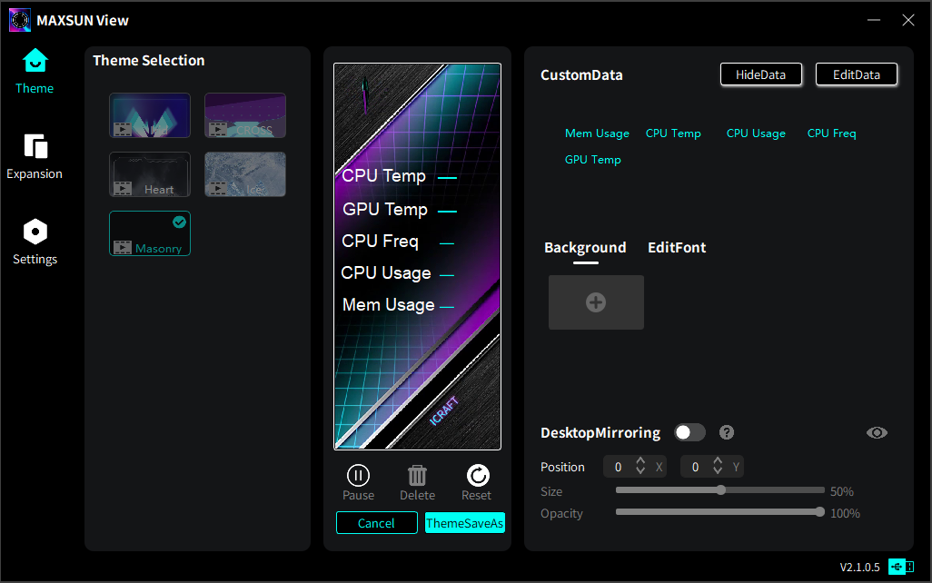
Task: Select the CPU Usage data item
Action: 756,133
